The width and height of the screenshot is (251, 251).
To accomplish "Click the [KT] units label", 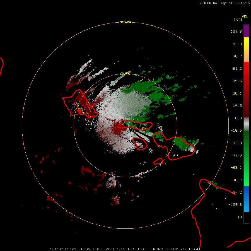I will click(238, 19).
